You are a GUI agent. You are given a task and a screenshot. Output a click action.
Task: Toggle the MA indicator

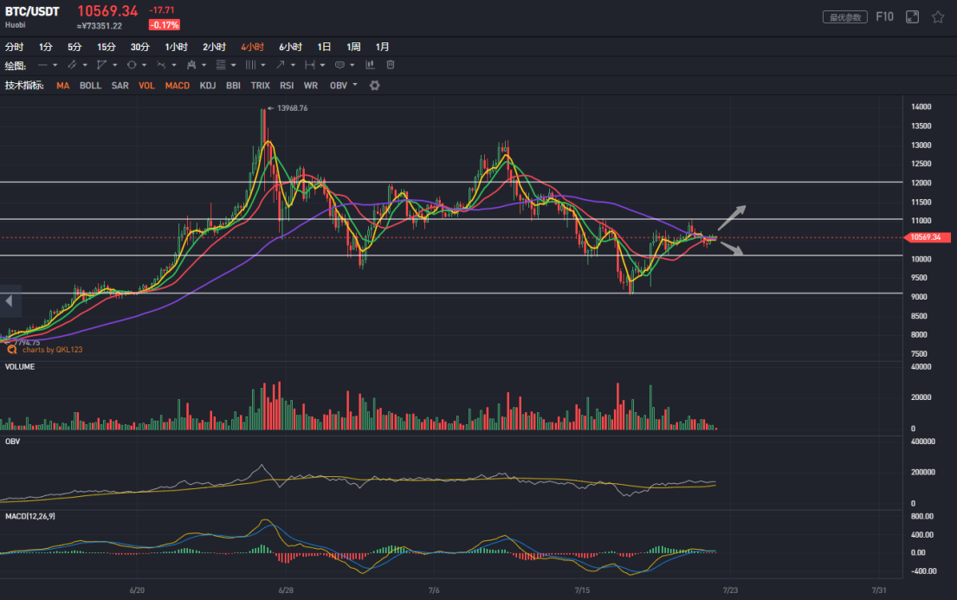click(x=63, y=86)
